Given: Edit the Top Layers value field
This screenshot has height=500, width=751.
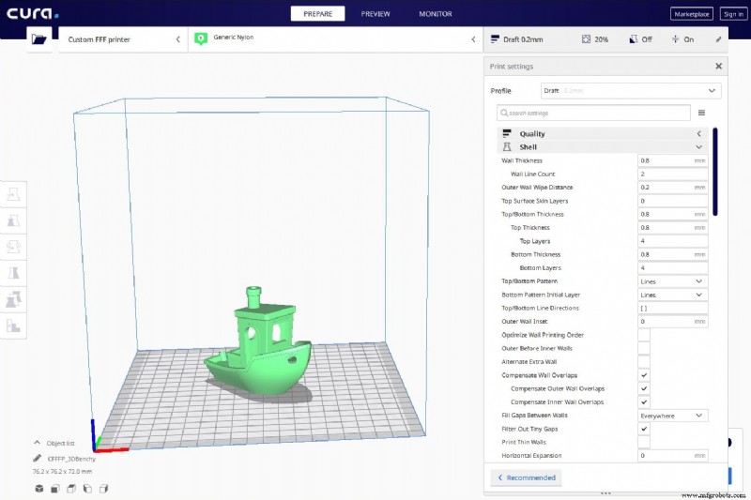Looking at the screenshot, I should pyautogui.click(x=672, y=241).
